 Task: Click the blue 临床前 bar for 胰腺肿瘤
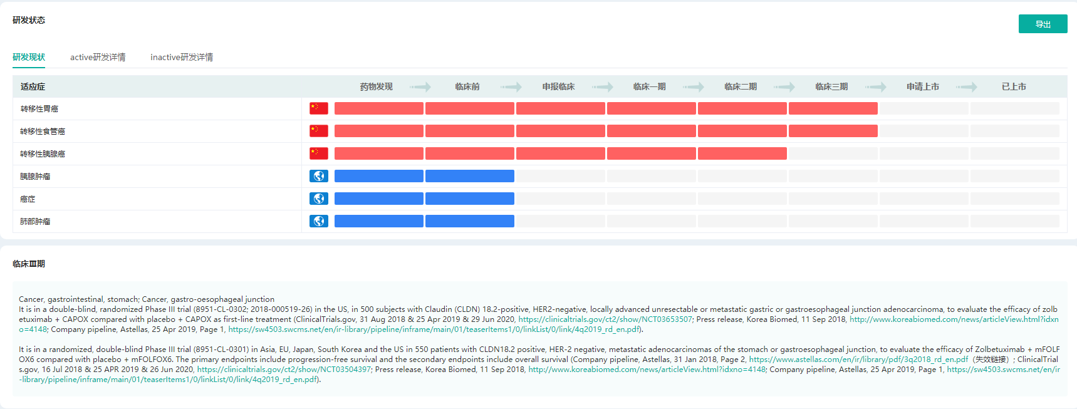pyautogui.click(x=469, y=176)
